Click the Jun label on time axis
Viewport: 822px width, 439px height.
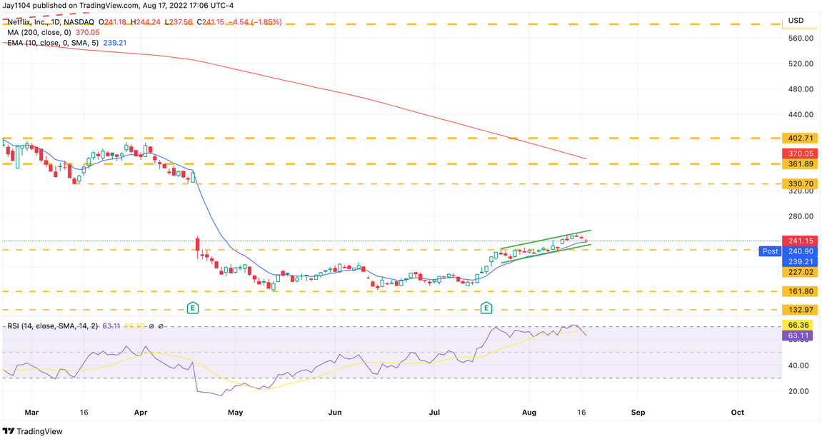[x=335, y=413]
